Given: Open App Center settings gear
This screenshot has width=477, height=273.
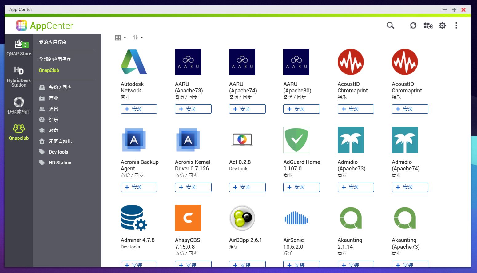Looking at the screenshot, I should point(442,25).
